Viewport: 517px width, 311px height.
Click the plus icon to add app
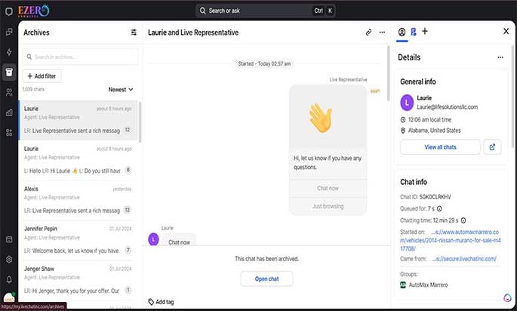coord(425,32)
